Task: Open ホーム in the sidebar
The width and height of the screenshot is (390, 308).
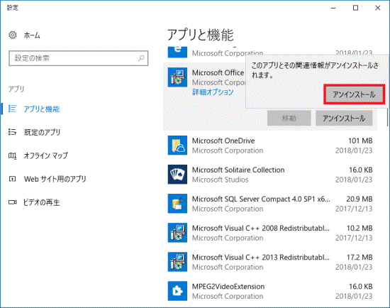Action: [x=32, y=35]
